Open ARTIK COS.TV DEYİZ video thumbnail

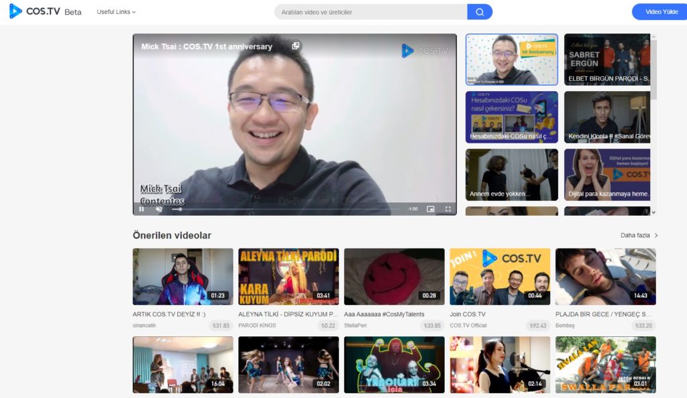tap(182, 277)
